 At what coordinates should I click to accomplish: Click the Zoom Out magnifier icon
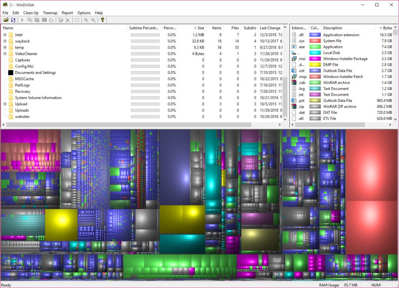coord(94,20)
